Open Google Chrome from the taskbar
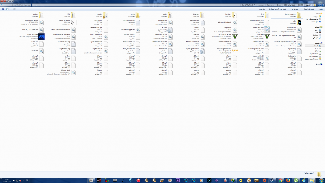The width and height of the screenshot is (325, 183). [280, 180]
